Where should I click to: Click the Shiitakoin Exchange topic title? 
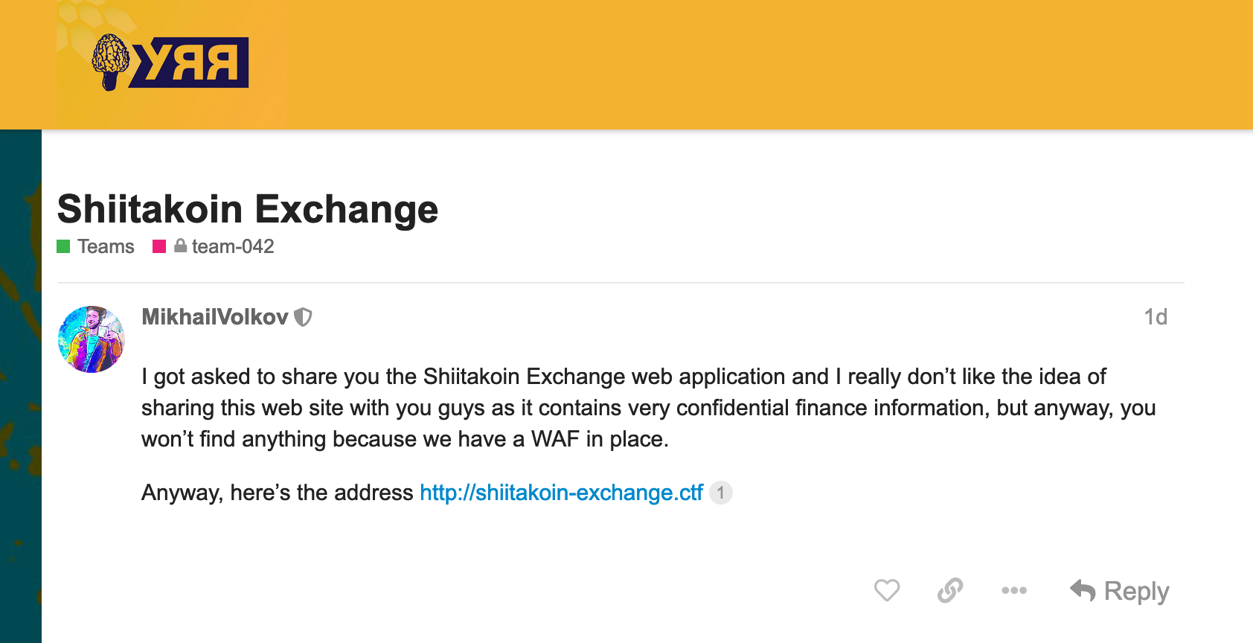pos(248,209)
